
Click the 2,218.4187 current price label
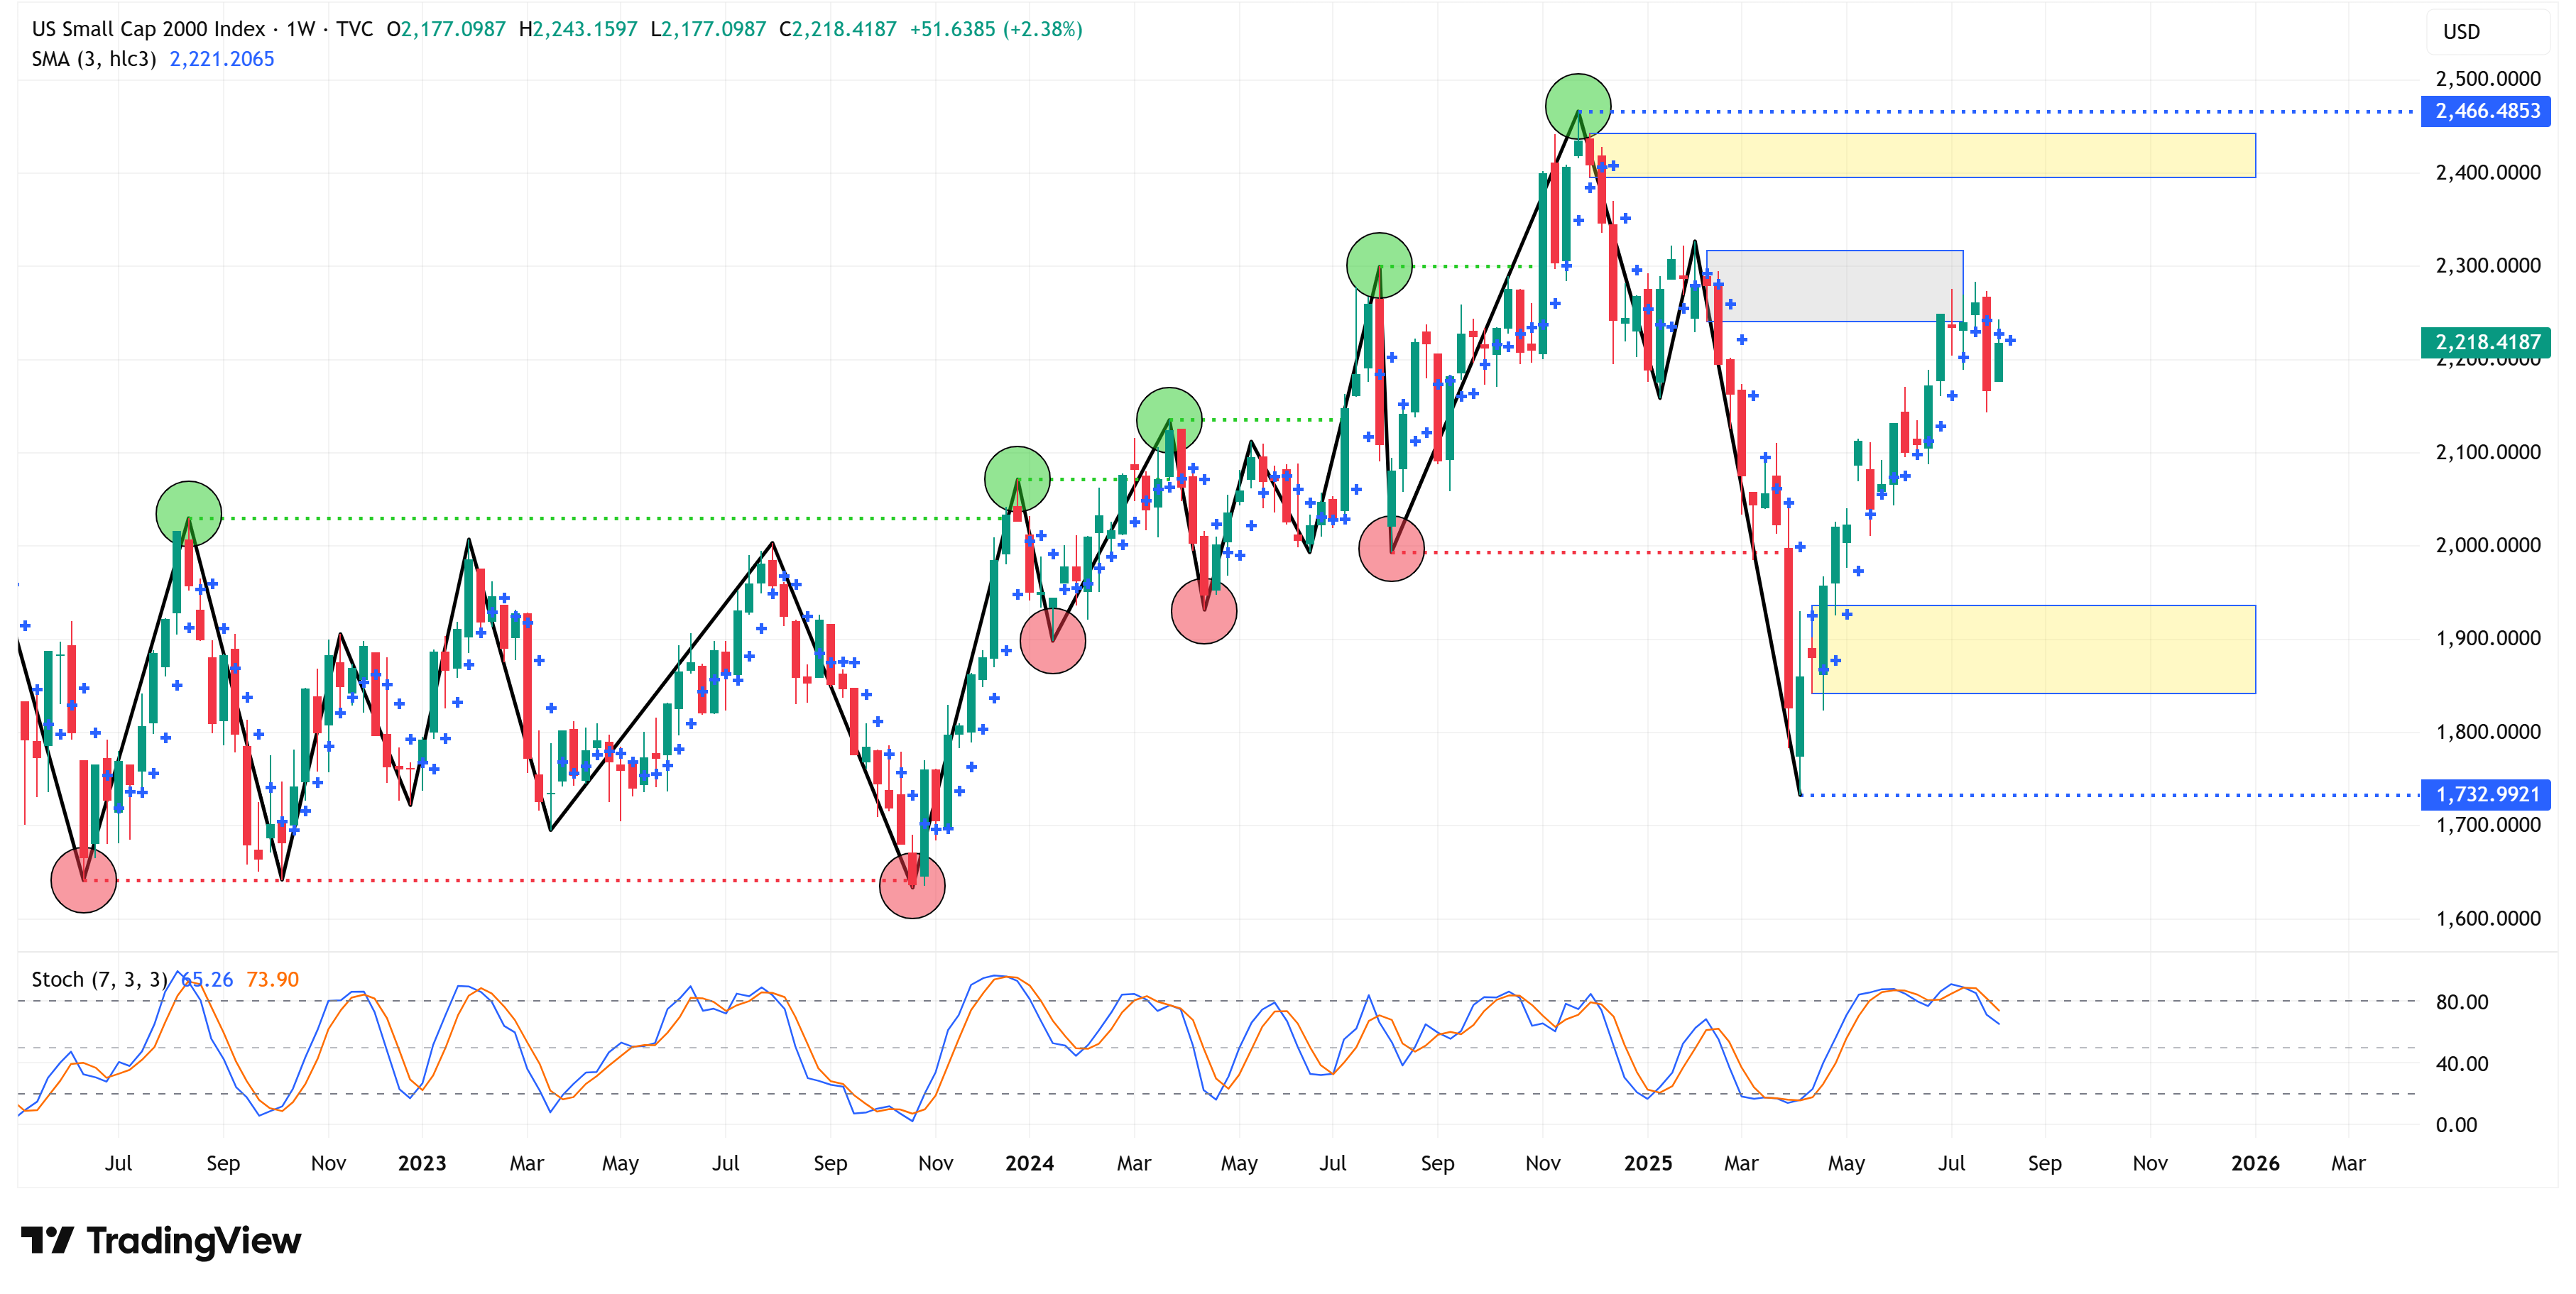[x=2487, y=342]
